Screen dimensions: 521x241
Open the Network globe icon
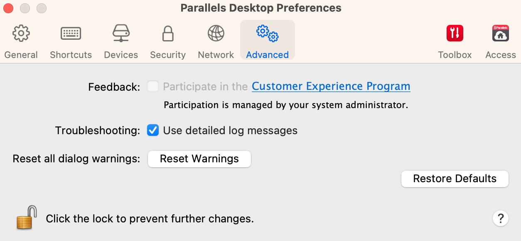point(216,34)
